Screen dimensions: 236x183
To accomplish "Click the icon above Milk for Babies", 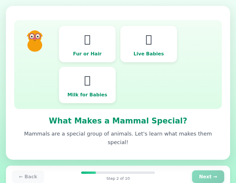I will [87, 80].
